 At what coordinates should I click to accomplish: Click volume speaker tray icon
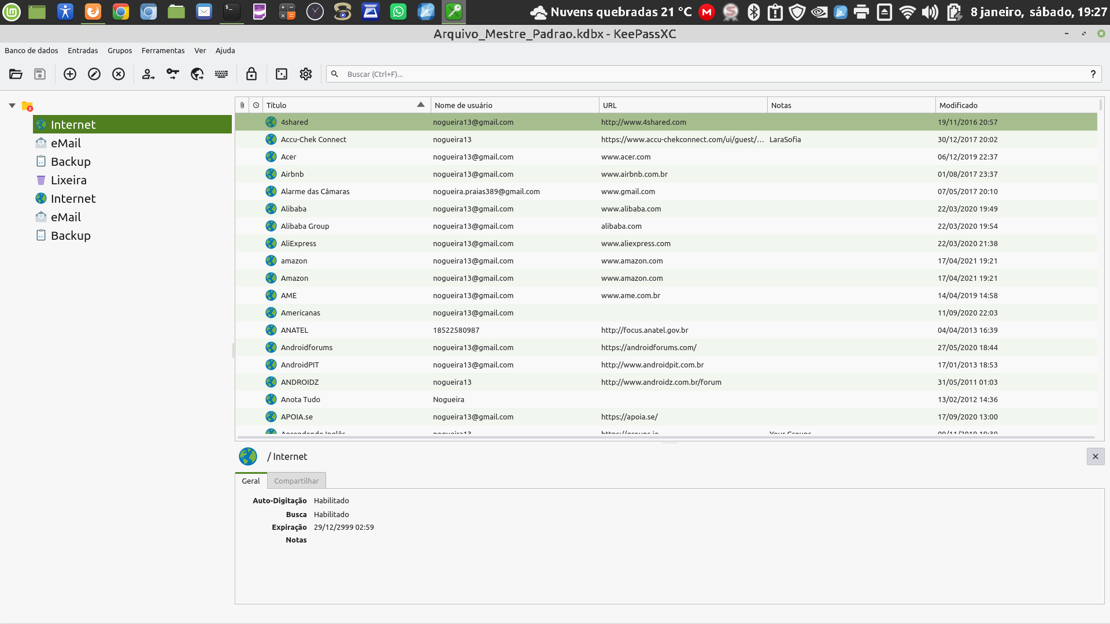[x=930, y=12]
